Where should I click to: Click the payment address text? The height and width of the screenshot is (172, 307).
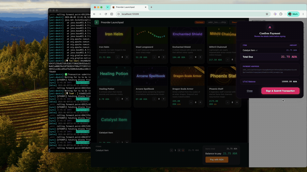tap(269, 71)
